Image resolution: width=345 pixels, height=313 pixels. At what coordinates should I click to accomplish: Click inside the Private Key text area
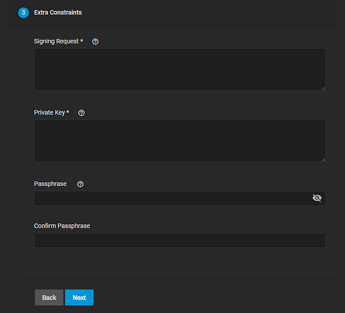(x=180, y=140)
